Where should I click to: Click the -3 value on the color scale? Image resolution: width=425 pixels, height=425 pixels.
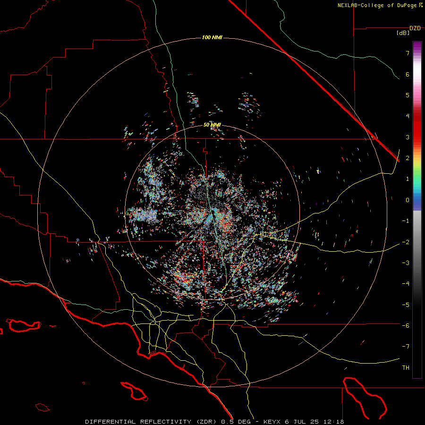(406, 263)
